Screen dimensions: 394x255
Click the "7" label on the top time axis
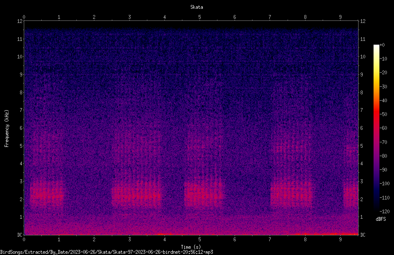(x=270, y=17)
